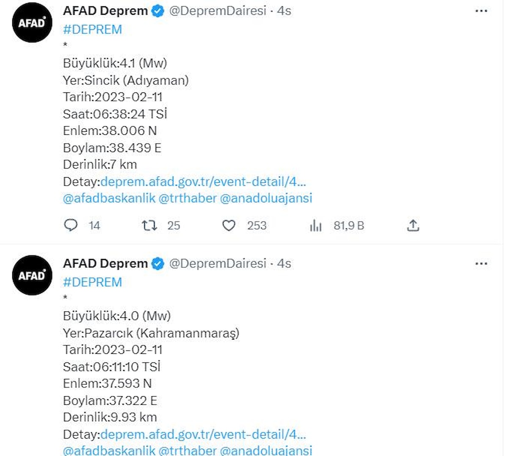Open more options for the first tweet

point(481,11)
